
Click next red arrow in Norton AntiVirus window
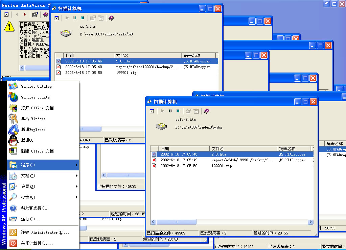pyautogui.click(x=25, y=15)
